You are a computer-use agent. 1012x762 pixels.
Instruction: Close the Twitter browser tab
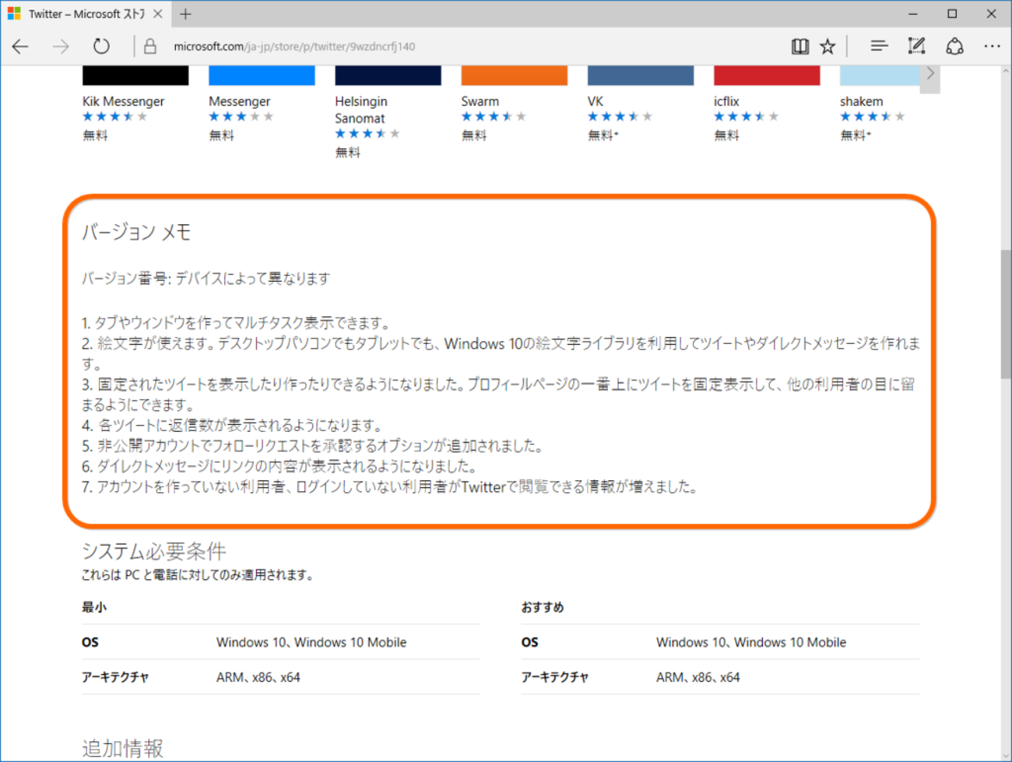tap(158, 14)
